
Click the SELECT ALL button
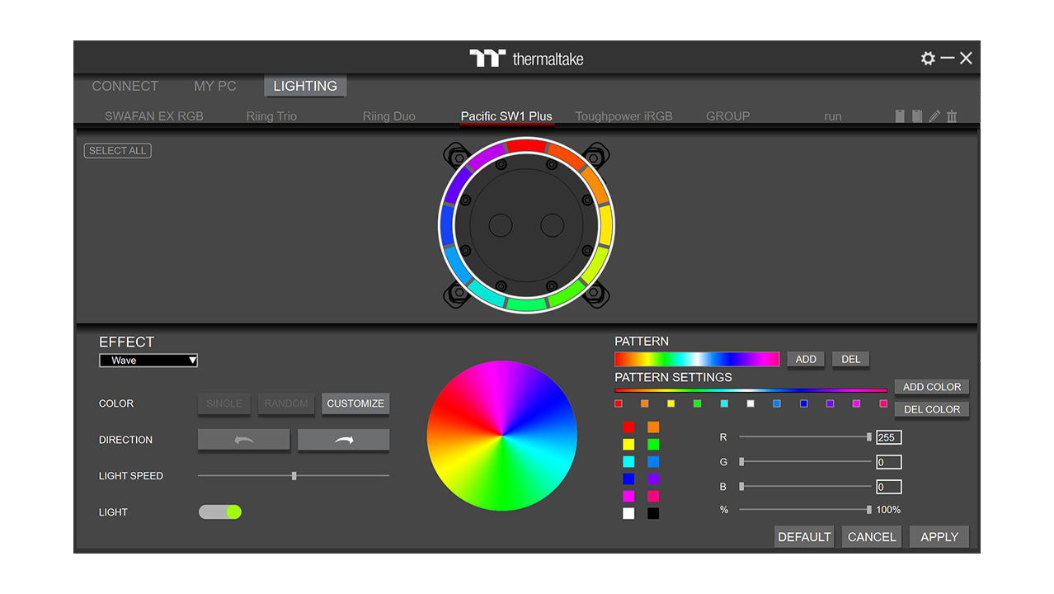coord(118,151)
